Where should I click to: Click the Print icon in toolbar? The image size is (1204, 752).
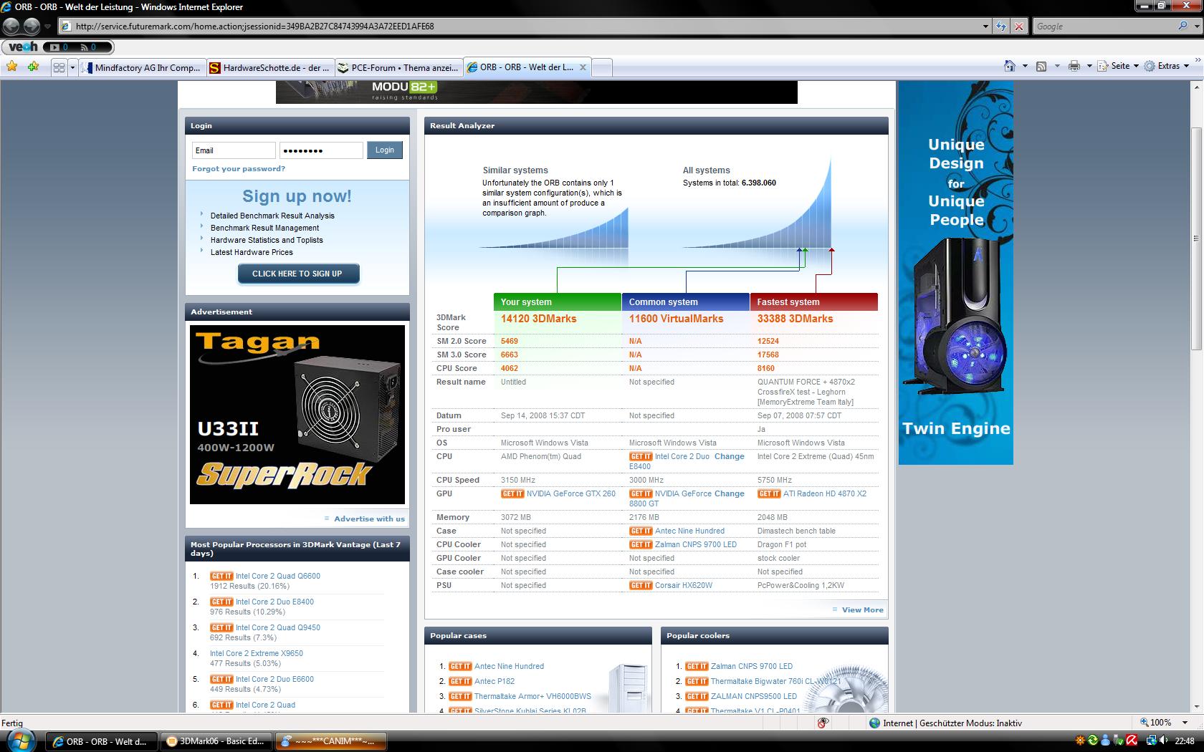(x=1074, y=67)
